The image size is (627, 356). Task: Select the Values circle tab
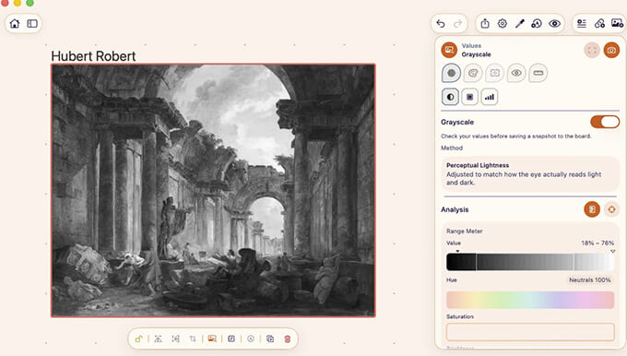[451, 73]
